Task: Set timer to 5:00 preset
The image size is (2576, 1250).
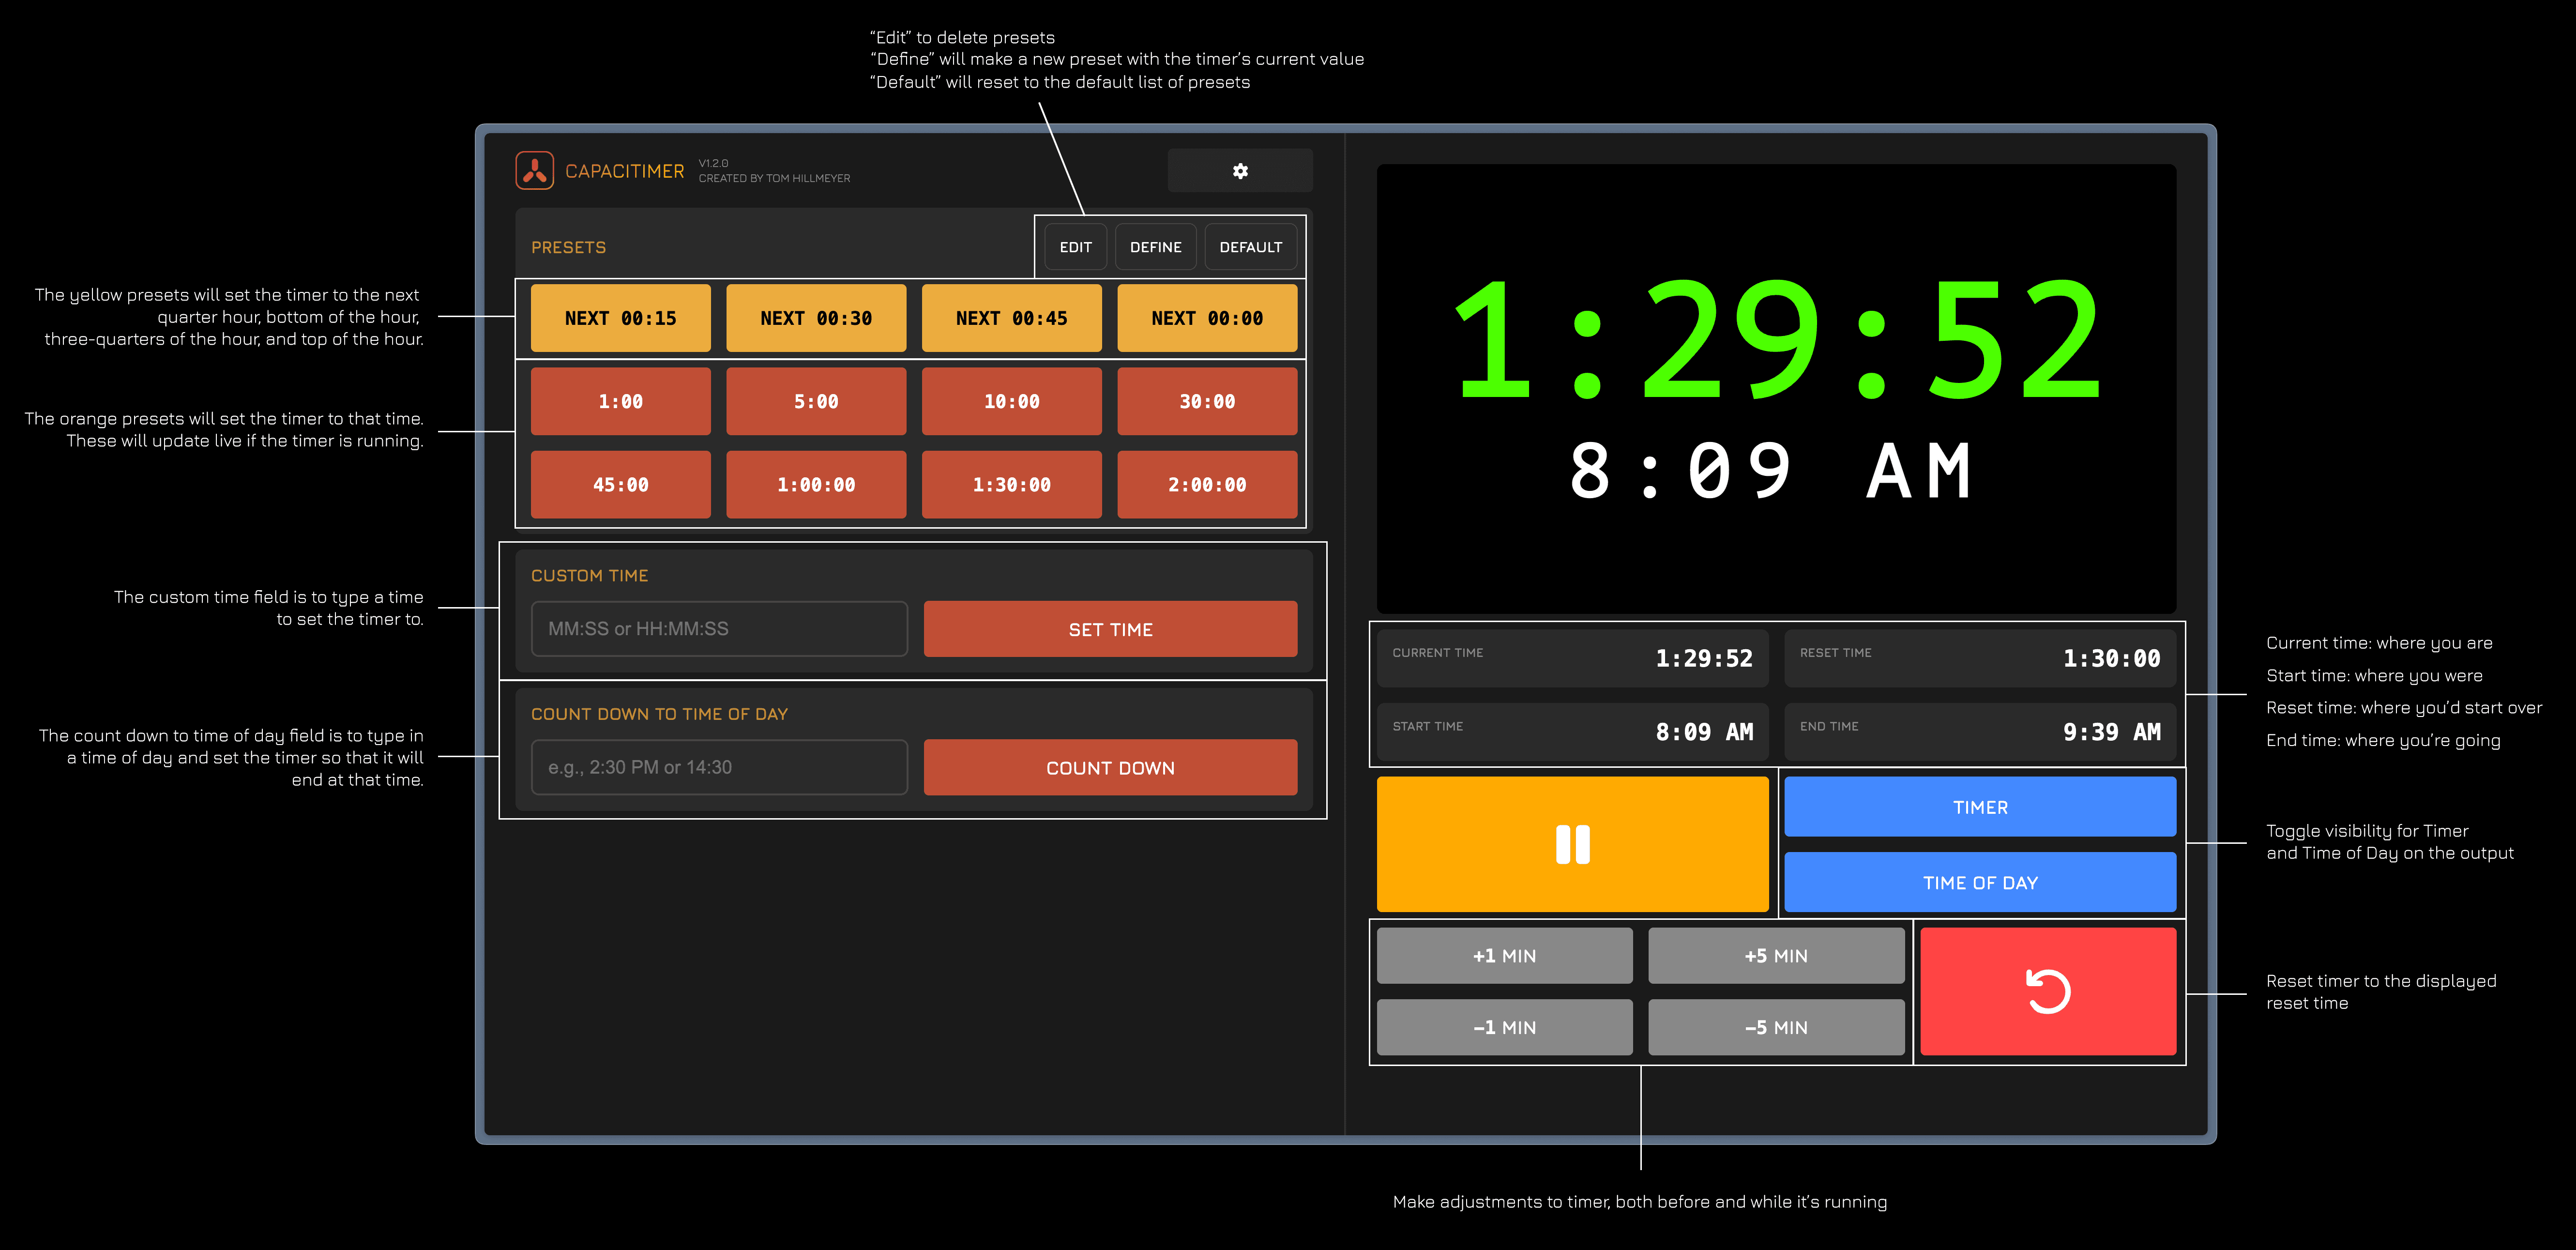Action: 815,401
